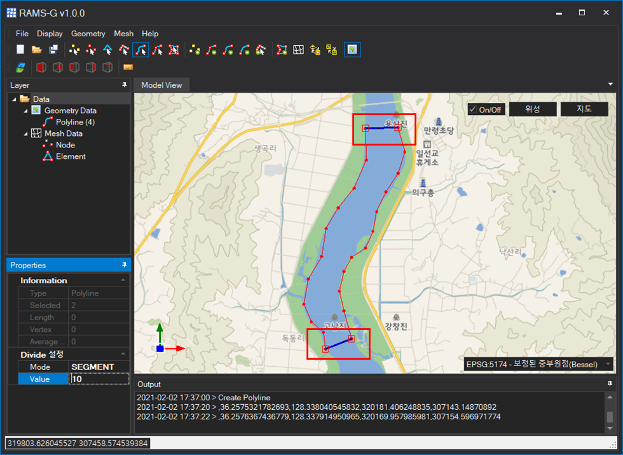This screenshot has height=455, width=623.
Task: Collapse the Mesh Data tree node
Action: pyautogui.click(x=25, y=133)
